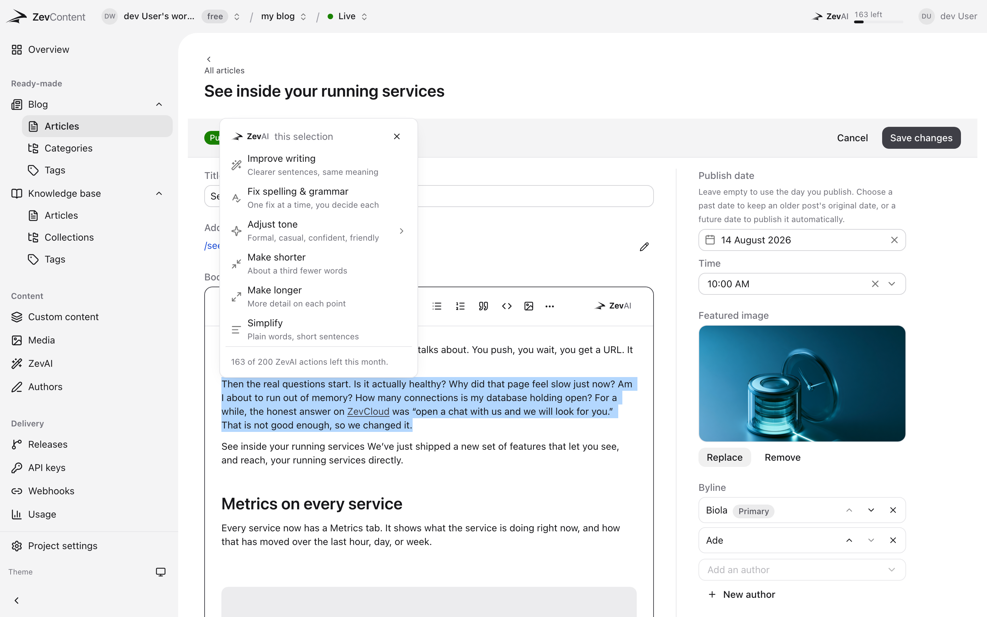Insert a bulleted list in the editor toolbar

[x=437, y=306]
